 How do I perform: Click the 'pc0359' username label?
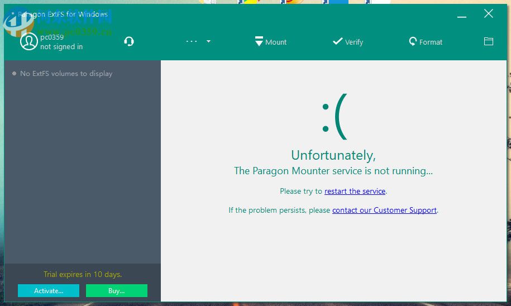pyautogui.click(x=52, y=37)
